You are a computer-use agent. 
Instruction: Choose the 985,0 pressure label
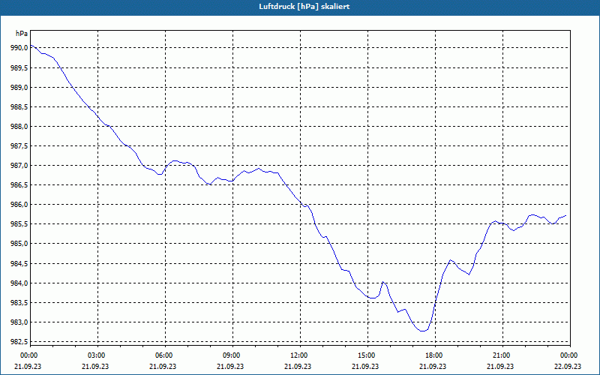19,243
